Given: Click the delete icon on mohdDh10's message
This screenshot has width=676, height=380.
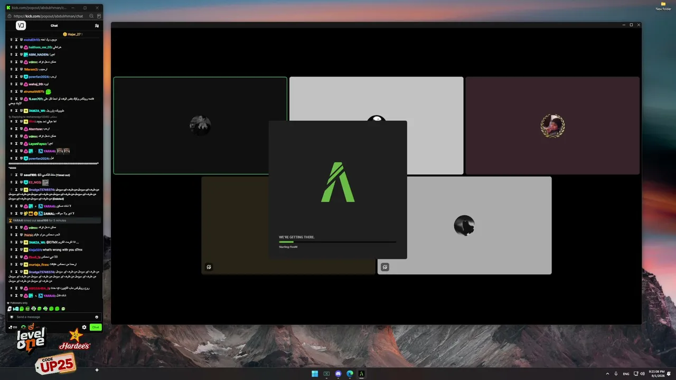Looking at the screenshot, I should point(11,40).
